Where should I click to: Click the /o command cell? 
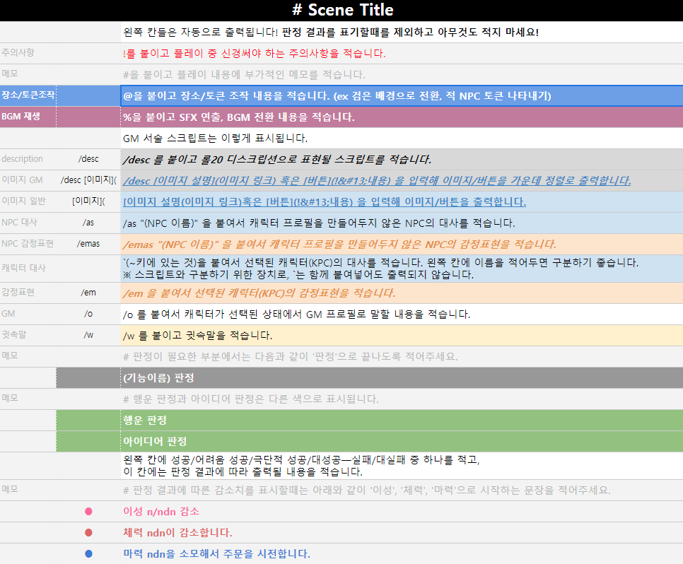pyautogui.click(x=88, y=314)
